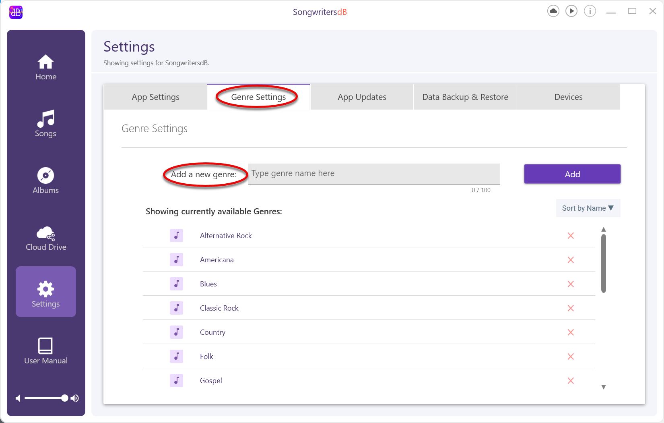This screenshot has width=664, height=423.
Task: Delete the Alternative Rock genre
Action: 571,236
